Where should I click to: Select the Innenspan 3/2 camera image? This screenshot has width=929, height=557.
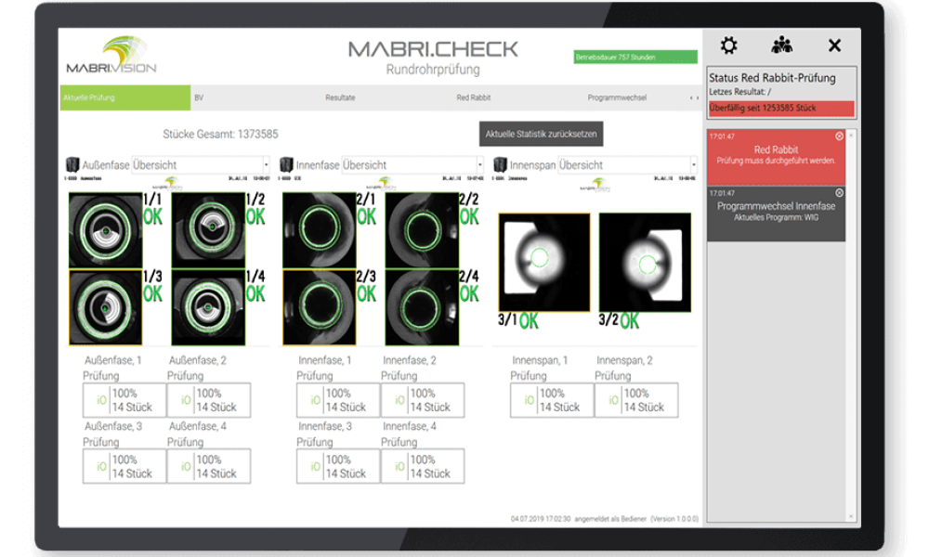click(x=645, y=262)
